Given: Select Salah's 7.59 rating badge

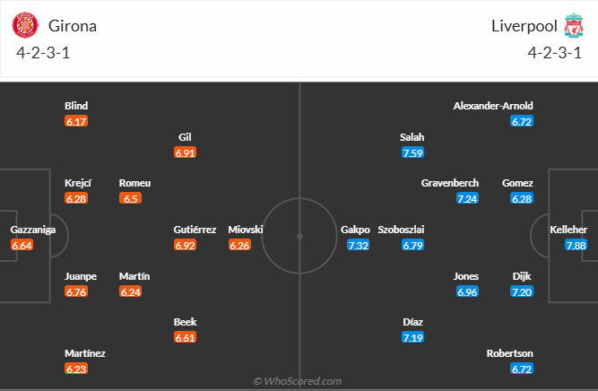Looking at the screenshot, I should (x=412, y=153).
